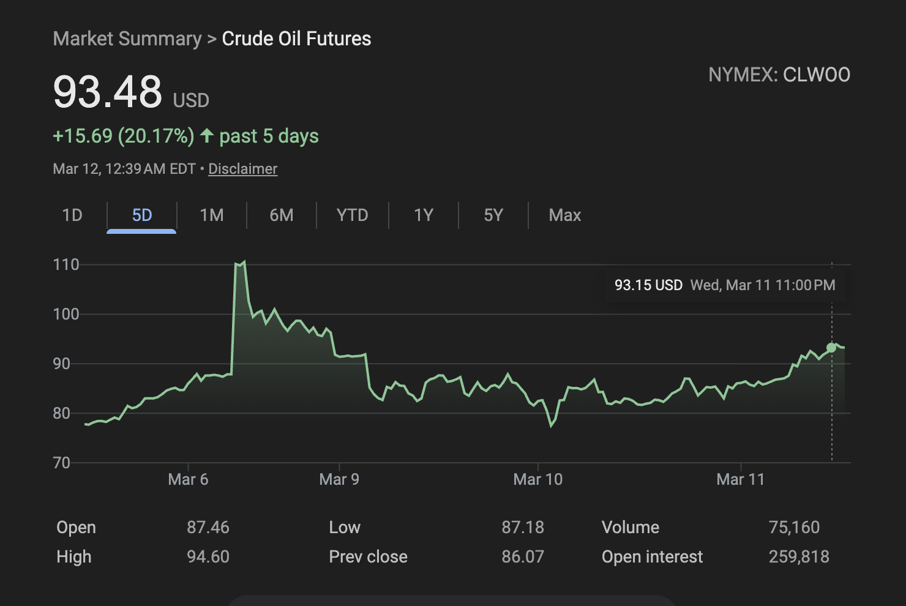Click the NYMEX: CLW00 ticker label
Screen dimensions: 906x606
[779, 75]
